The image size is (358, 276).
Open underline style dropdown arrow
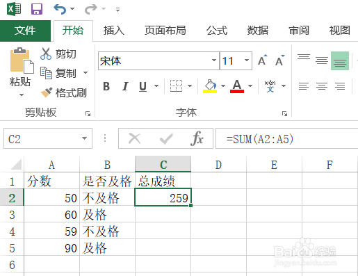click(156, 86)
